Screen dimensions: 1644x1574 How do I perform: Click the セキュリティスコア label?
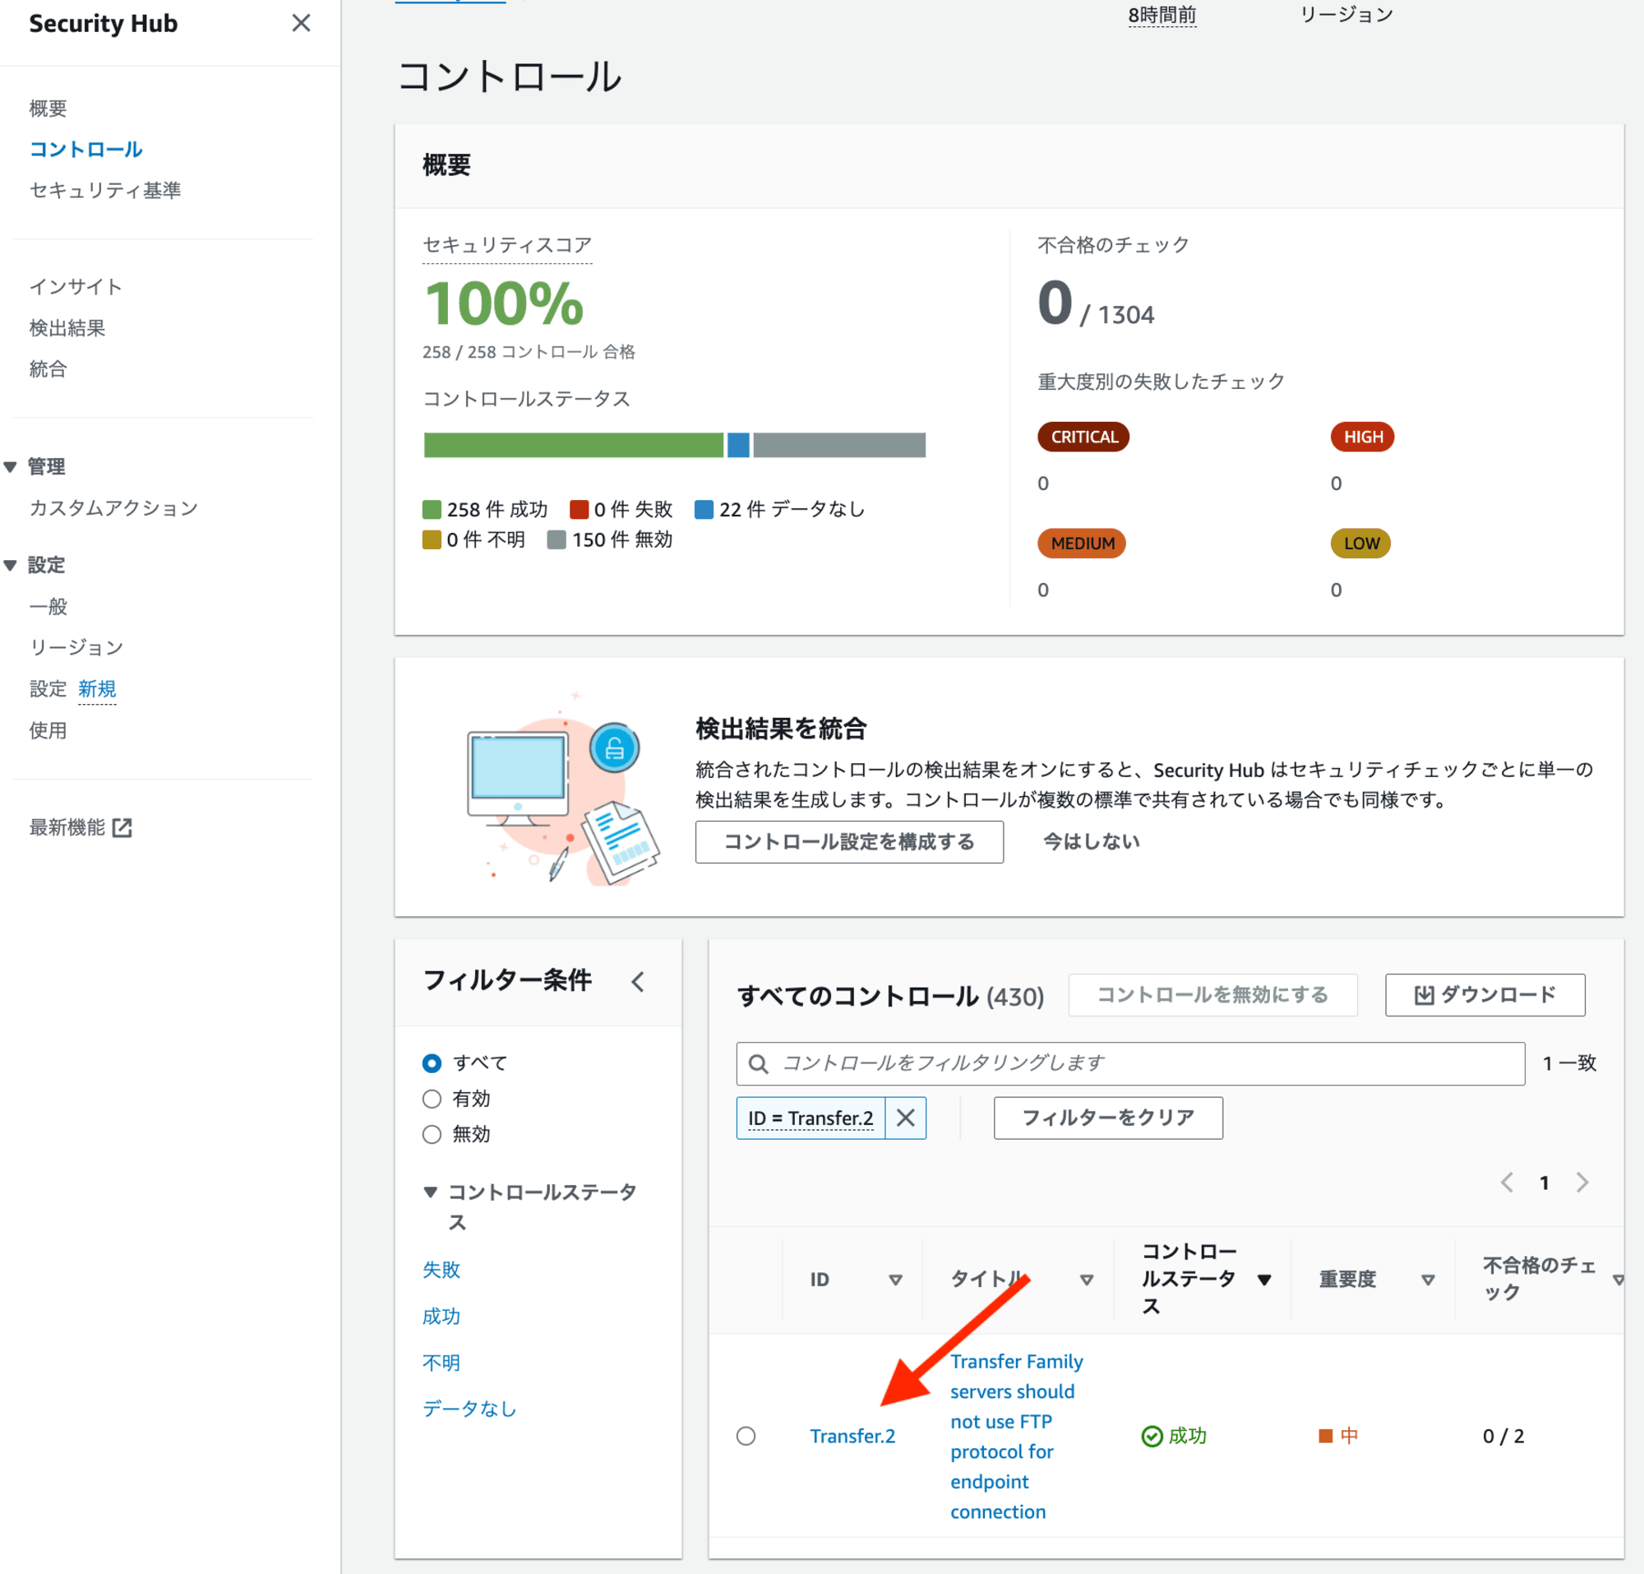pyautogui.click(x=507, y=245)
